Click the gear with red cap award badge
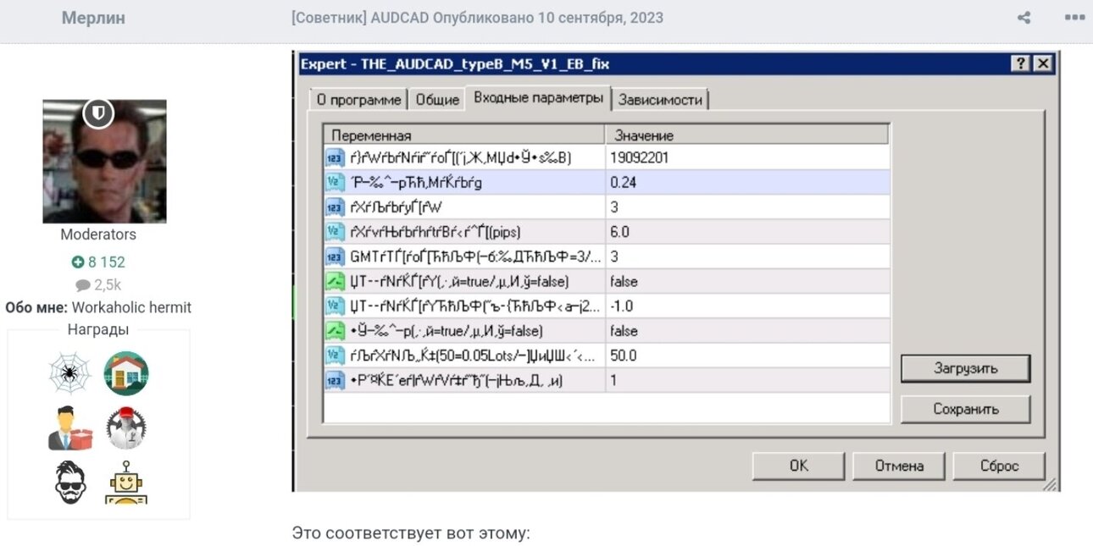Screen dimensions: 1093x546 pos(126,428)
